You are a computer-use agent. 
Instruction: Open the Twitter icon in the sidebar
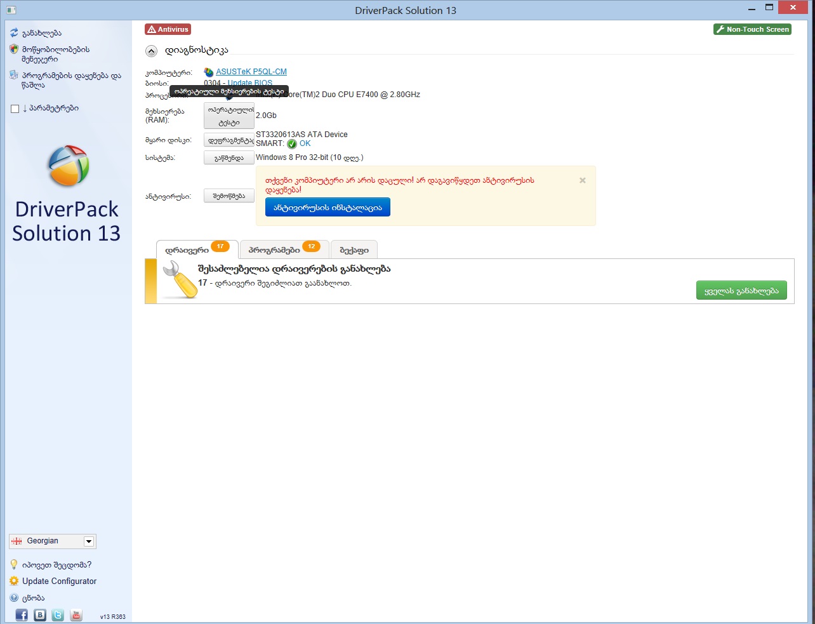[x=58, y=614]
